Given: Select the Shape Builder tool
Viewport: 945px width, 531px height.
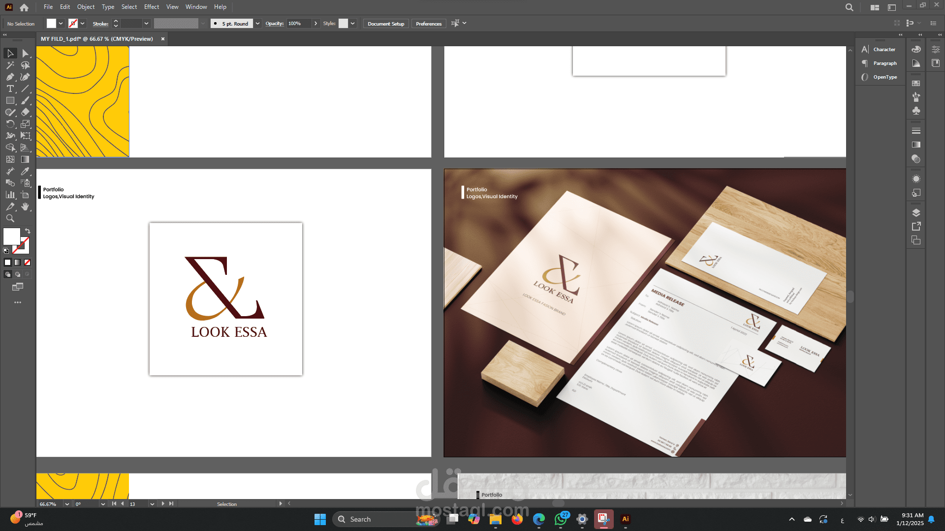Looking at the screenshot, I should [x=10, y=147].
